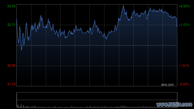Click the 32.71 price axis label
Viewport: 194px width, 109px height.
(x=11, y=25)
